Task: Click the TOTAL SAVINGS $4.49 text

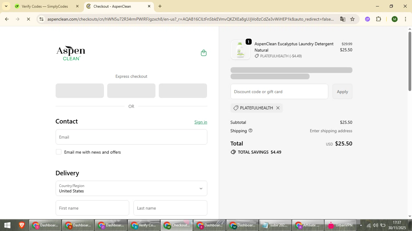Action: coord(259,152)
